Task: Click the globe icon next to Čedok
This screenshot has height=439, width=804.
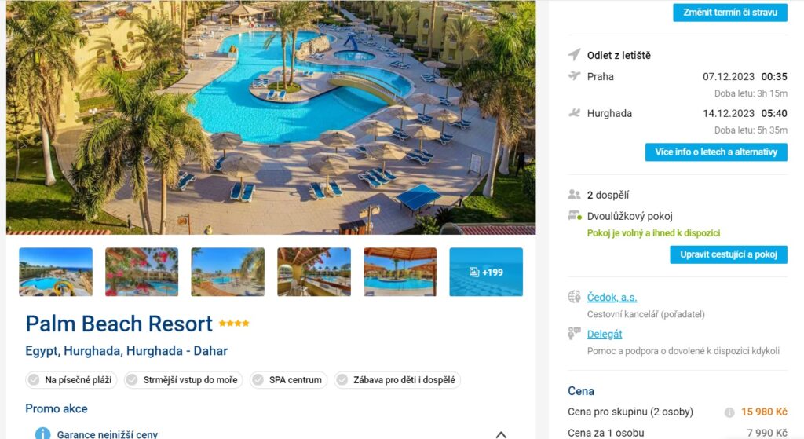Action: pyautogui.click(x=574, y=296)
